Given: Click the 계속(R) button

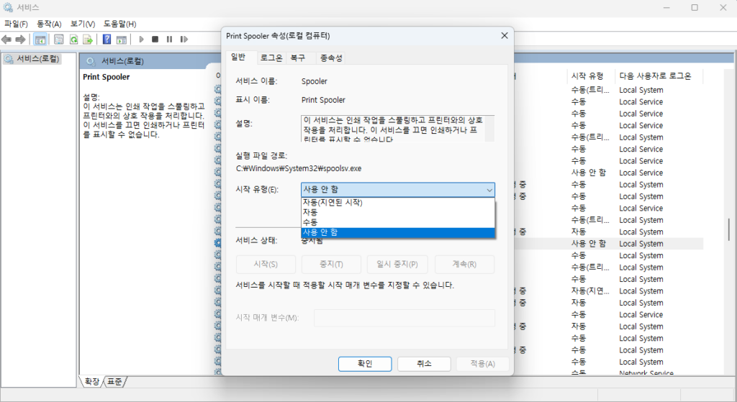Looking at the screenshot, I should pyautogui.click(x=464, y=265).
